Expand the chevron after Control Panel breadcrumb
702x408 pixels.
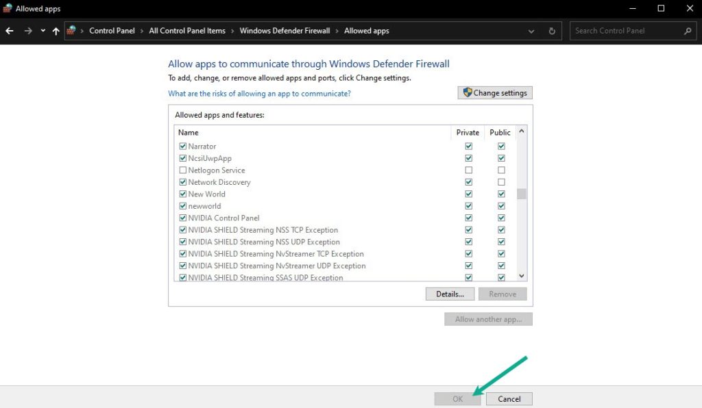pos(142,31)
